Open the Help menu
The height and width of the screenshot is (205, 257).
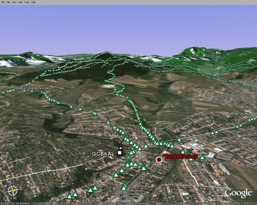click(x=33, y=2)
